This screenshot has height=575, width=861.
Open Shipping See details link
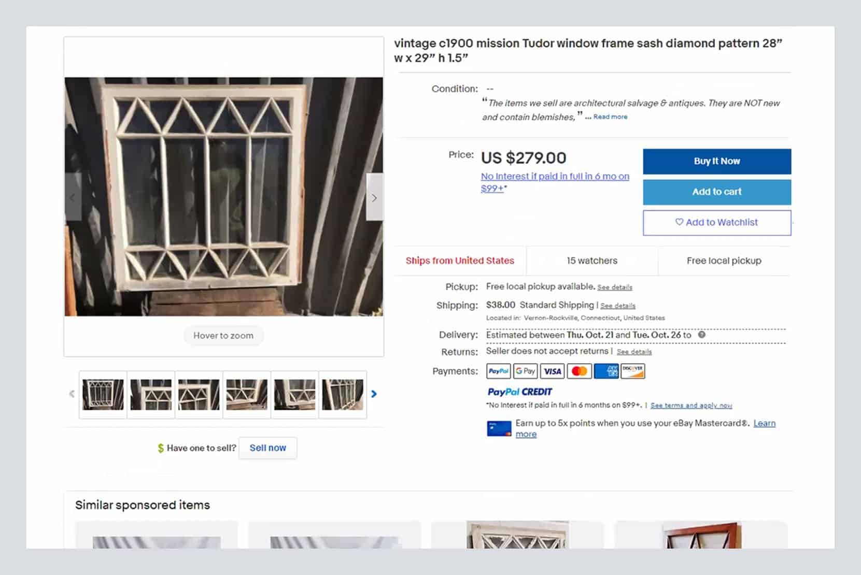click(x=617, y=306)
